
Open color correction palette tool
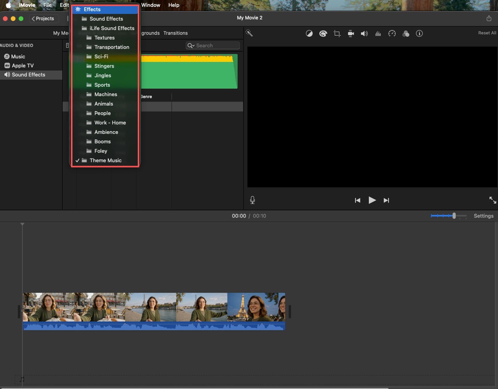[323, 33]
